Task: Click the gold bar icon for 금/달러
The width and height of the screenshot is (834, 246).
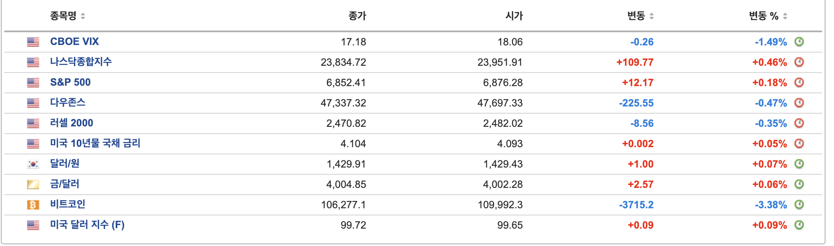Action: coord(33,184)
